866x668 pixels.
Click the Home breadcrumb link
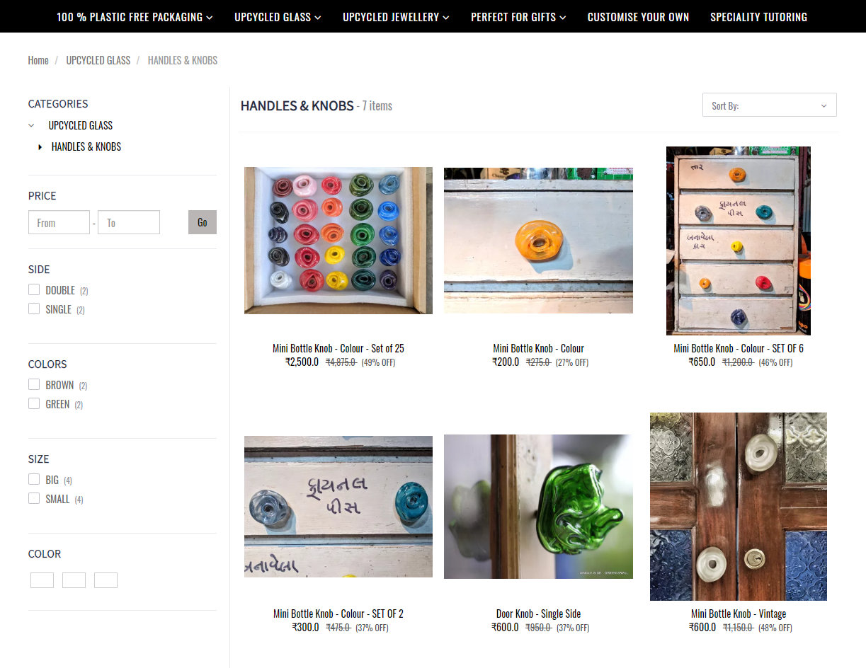coord(38,60)
